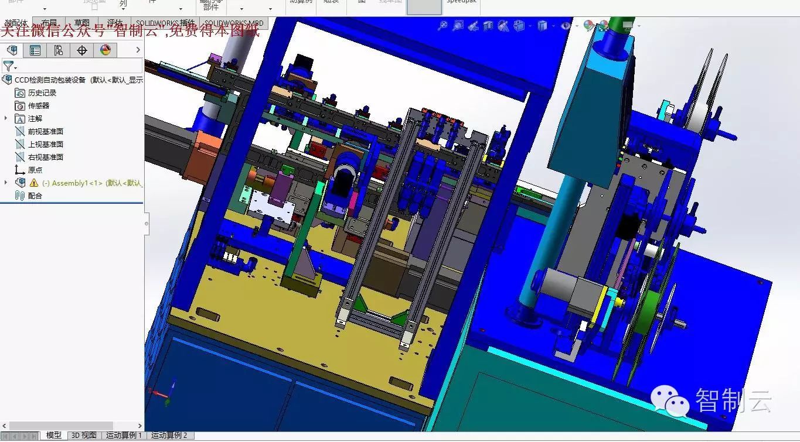Click the Hide/Show Items eye icon
The image size is (800, 442).
tap(566, 25)
